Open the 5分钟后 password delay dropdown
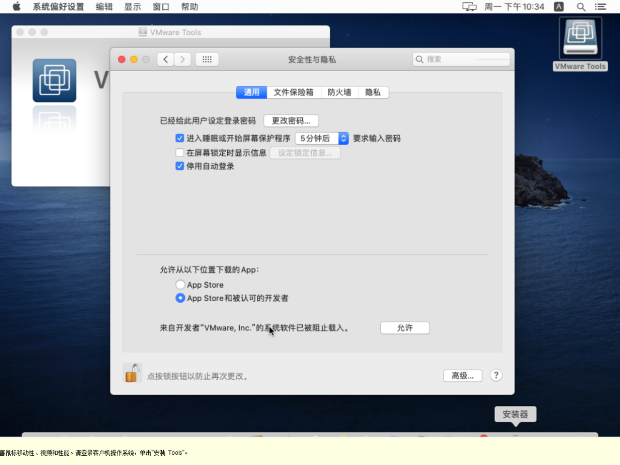 (322, 138)
